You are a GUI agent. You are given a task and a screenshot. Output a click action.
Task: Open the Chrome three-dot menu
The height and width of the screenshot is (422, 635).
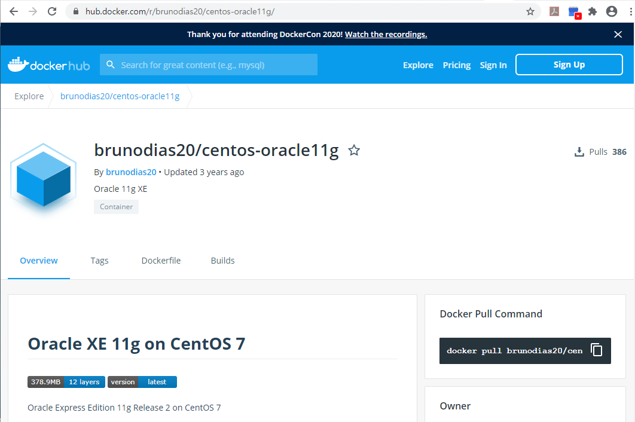coord(631,11)
